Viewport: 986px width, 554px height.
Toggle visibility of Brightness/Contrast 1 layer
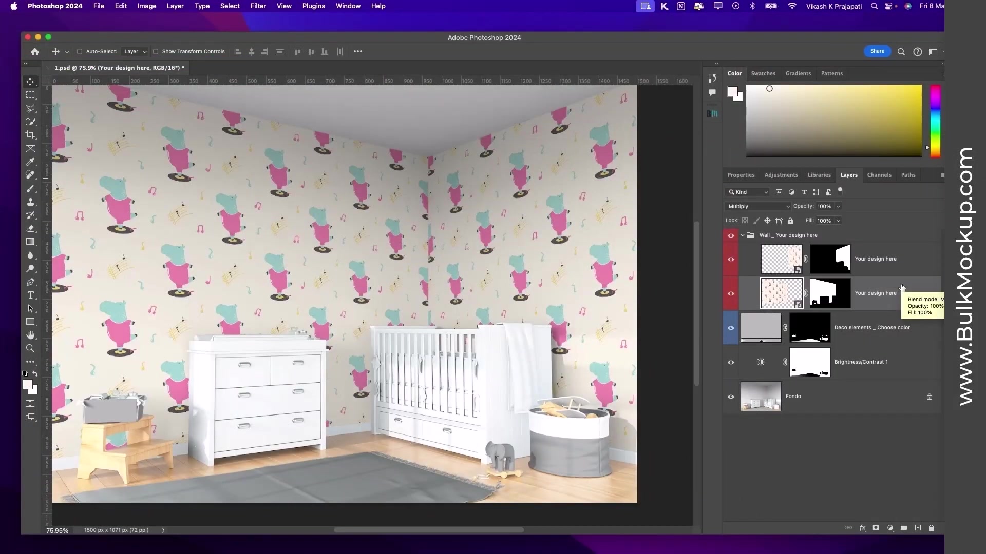731,362
